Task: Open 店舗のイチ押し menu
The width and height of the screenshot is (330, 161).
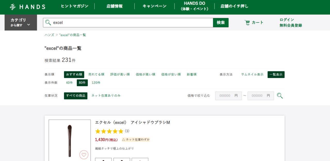Action: click(234, 6)
